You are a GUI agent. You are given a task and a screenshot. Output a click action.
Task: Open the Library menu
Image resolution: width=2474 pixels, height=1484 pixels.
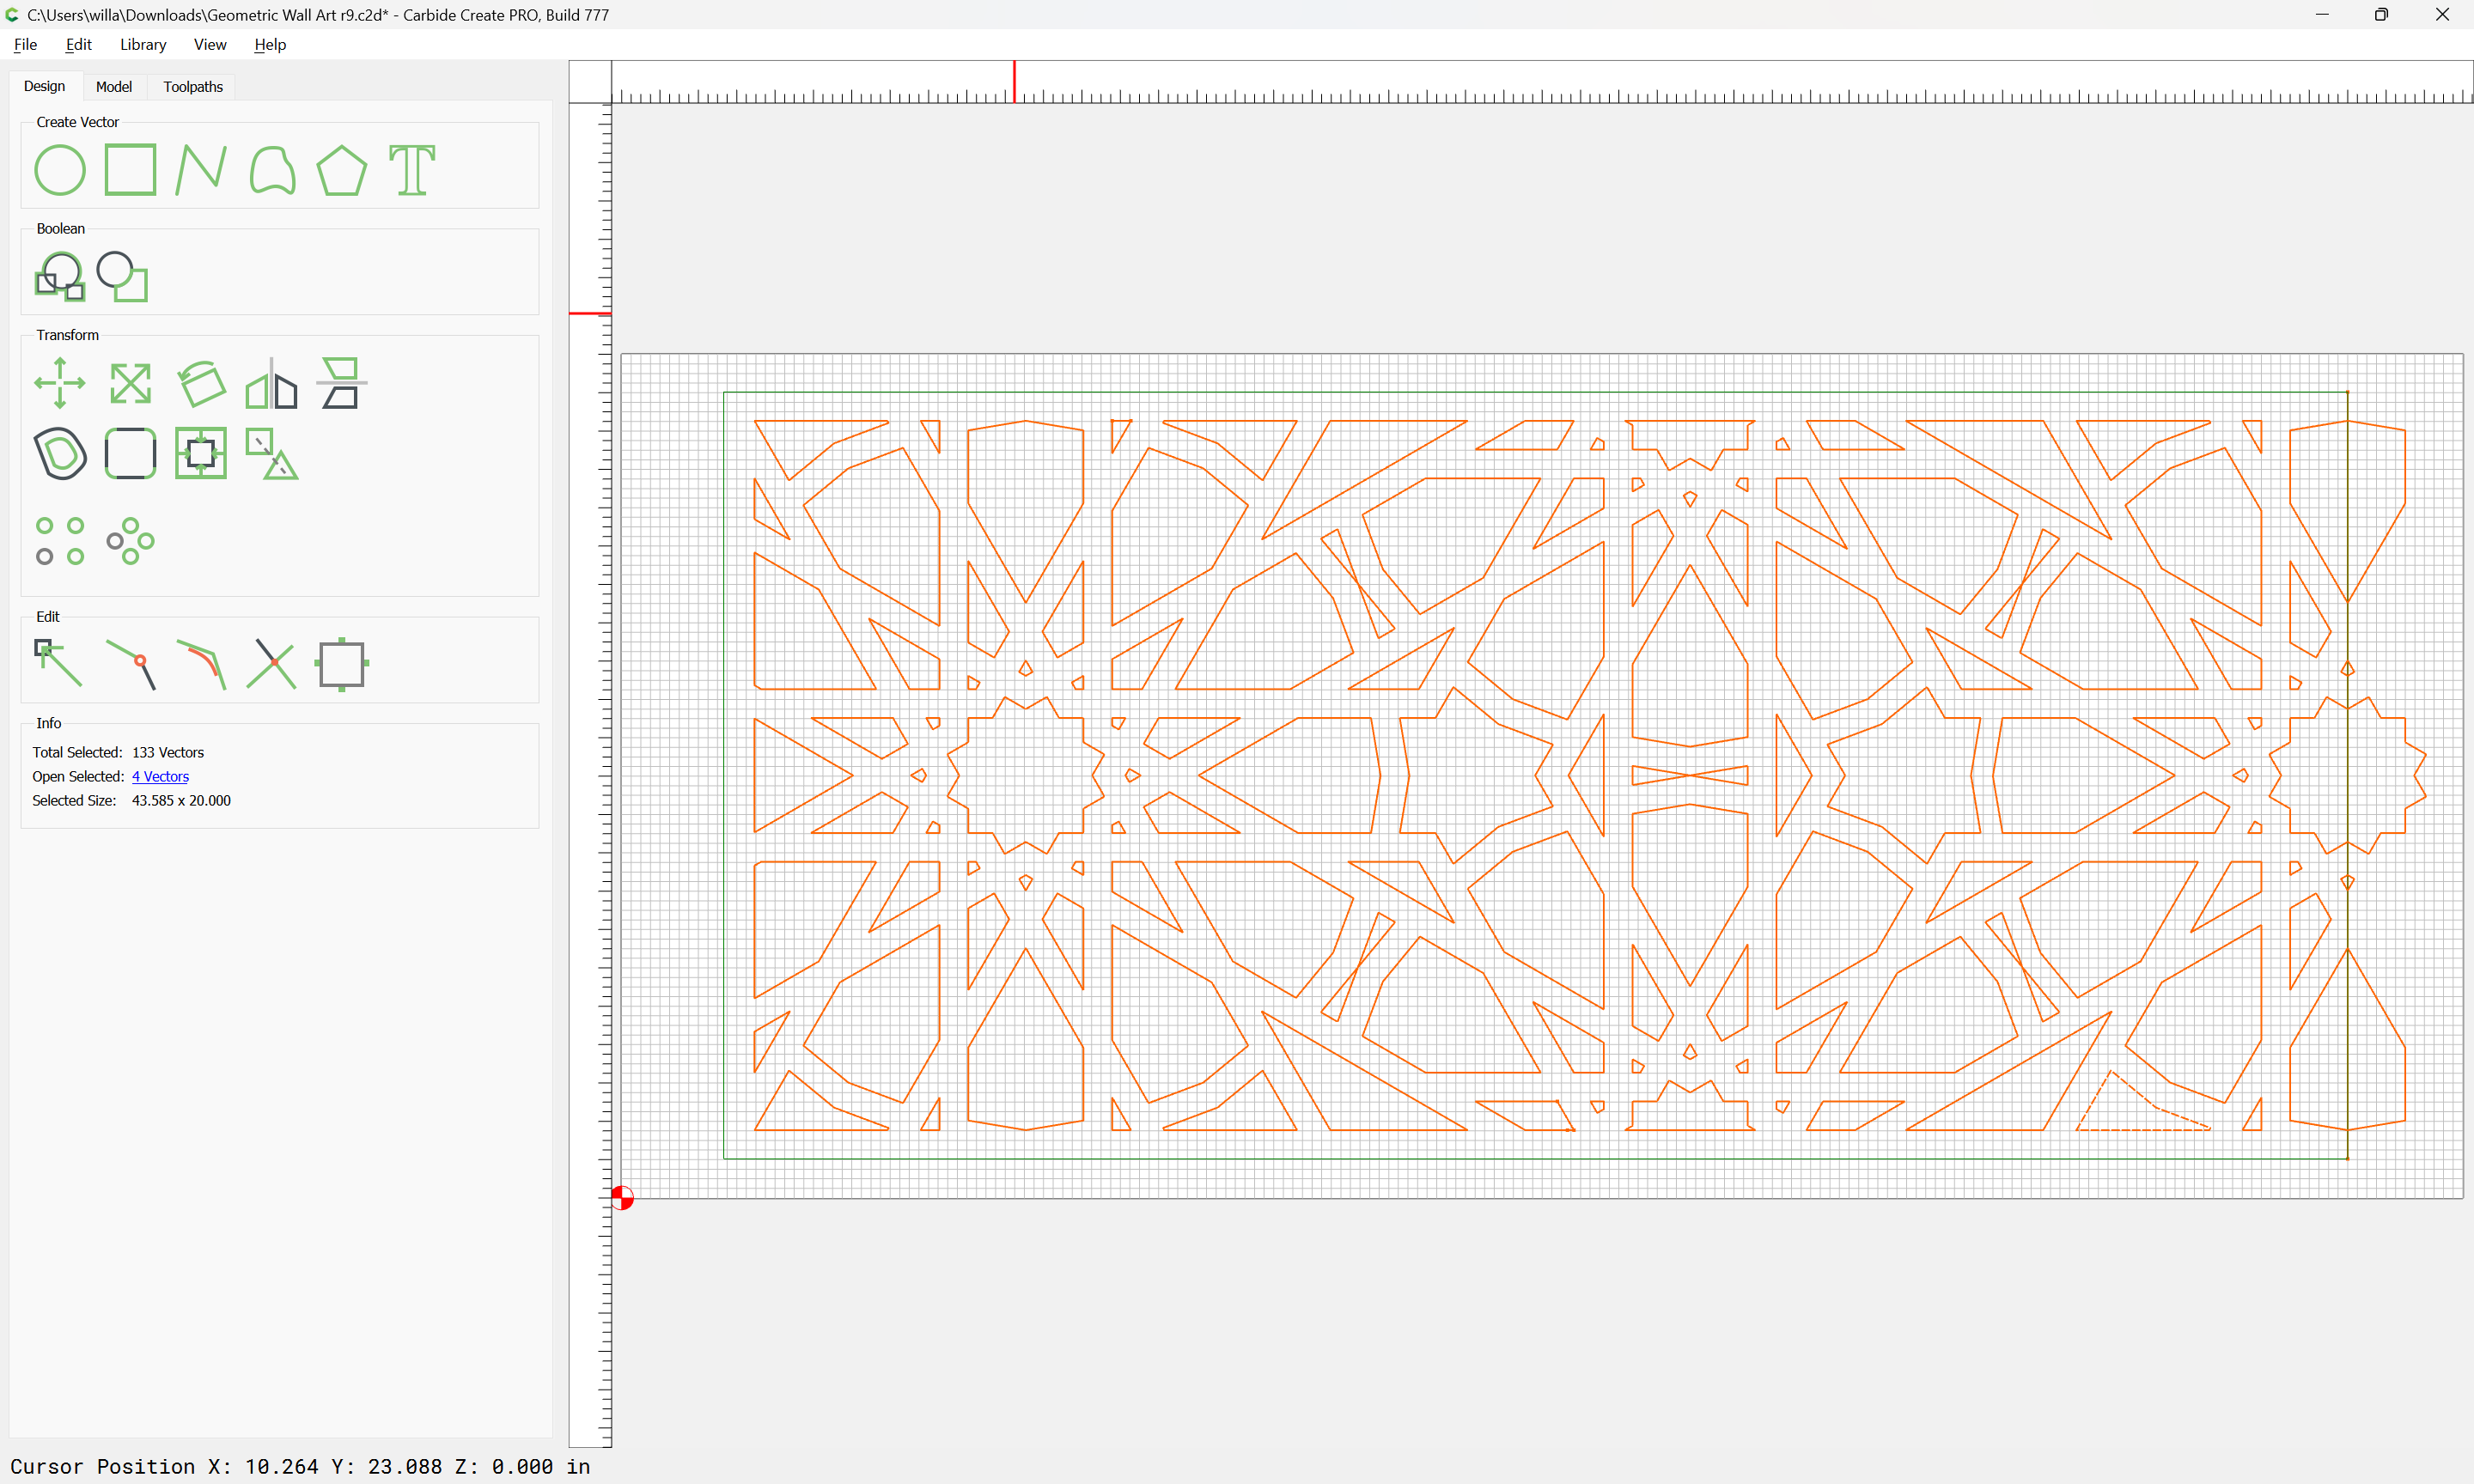143,44
